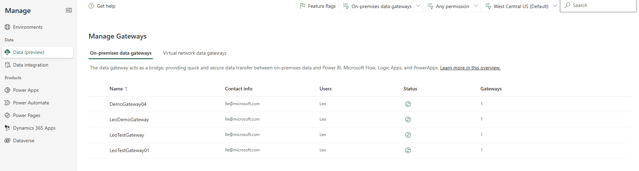Click LeoTestGateway01 status icon
This screenshot has width=639, height=171.
pyautogui.click(x=408, y=150)
